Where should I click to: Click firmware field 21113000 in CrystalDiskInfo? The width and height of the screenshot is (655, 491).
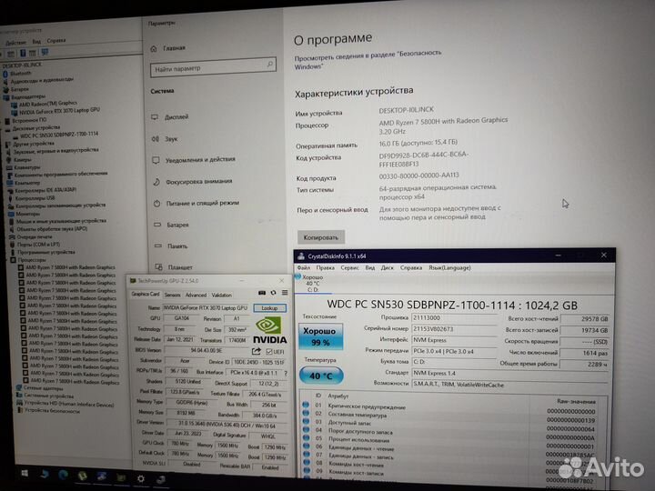click(455, 317)
